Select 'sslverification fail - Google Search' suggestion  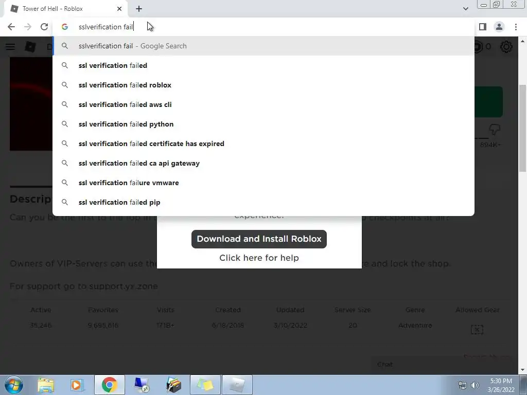[263, 46]
